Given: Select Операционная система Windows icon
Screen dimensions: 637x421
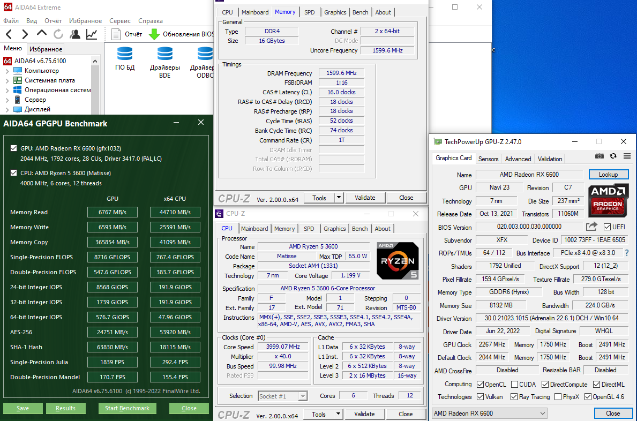Looking at the screenshot, I should pyautogui.click(x=18, y=90).
